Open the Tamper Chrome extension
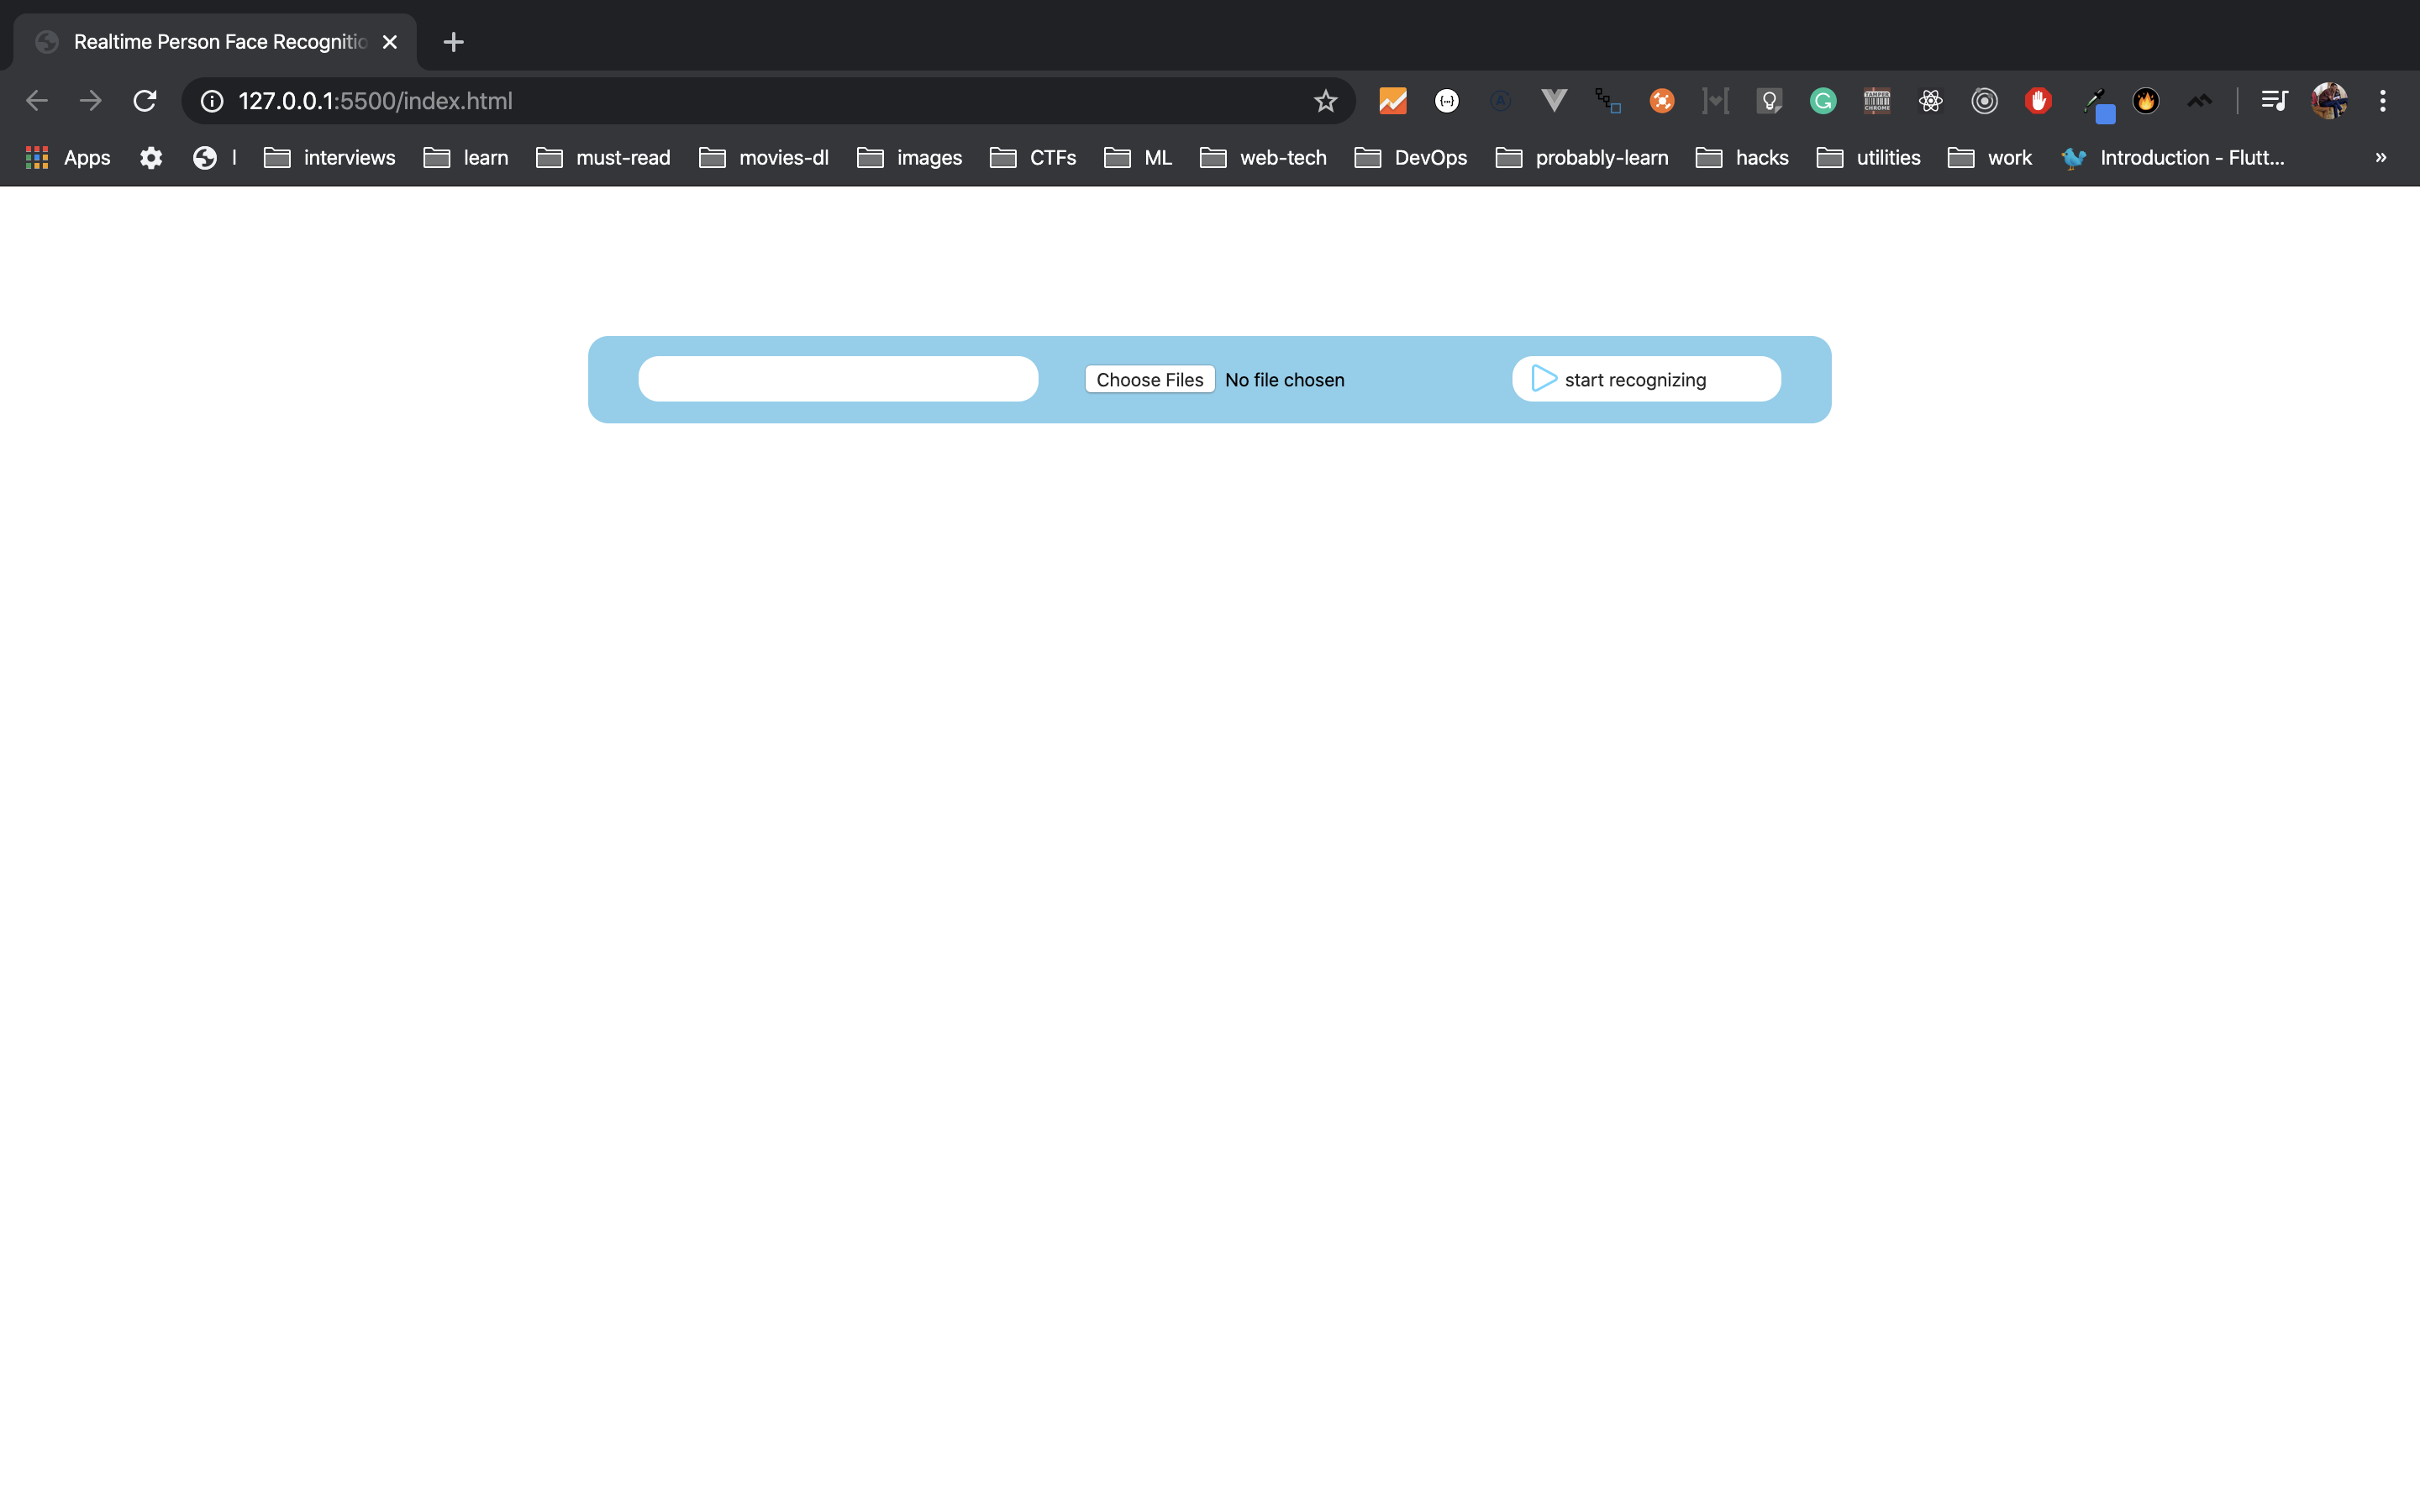 tap(1877, 101)
